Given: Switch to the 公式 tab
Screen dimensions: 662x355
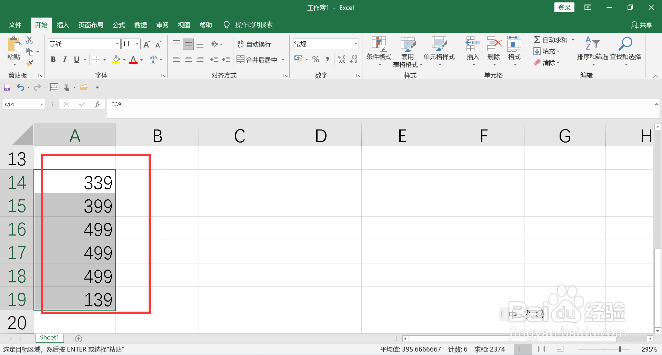Looking at the screenshot, I should (119, 25).
